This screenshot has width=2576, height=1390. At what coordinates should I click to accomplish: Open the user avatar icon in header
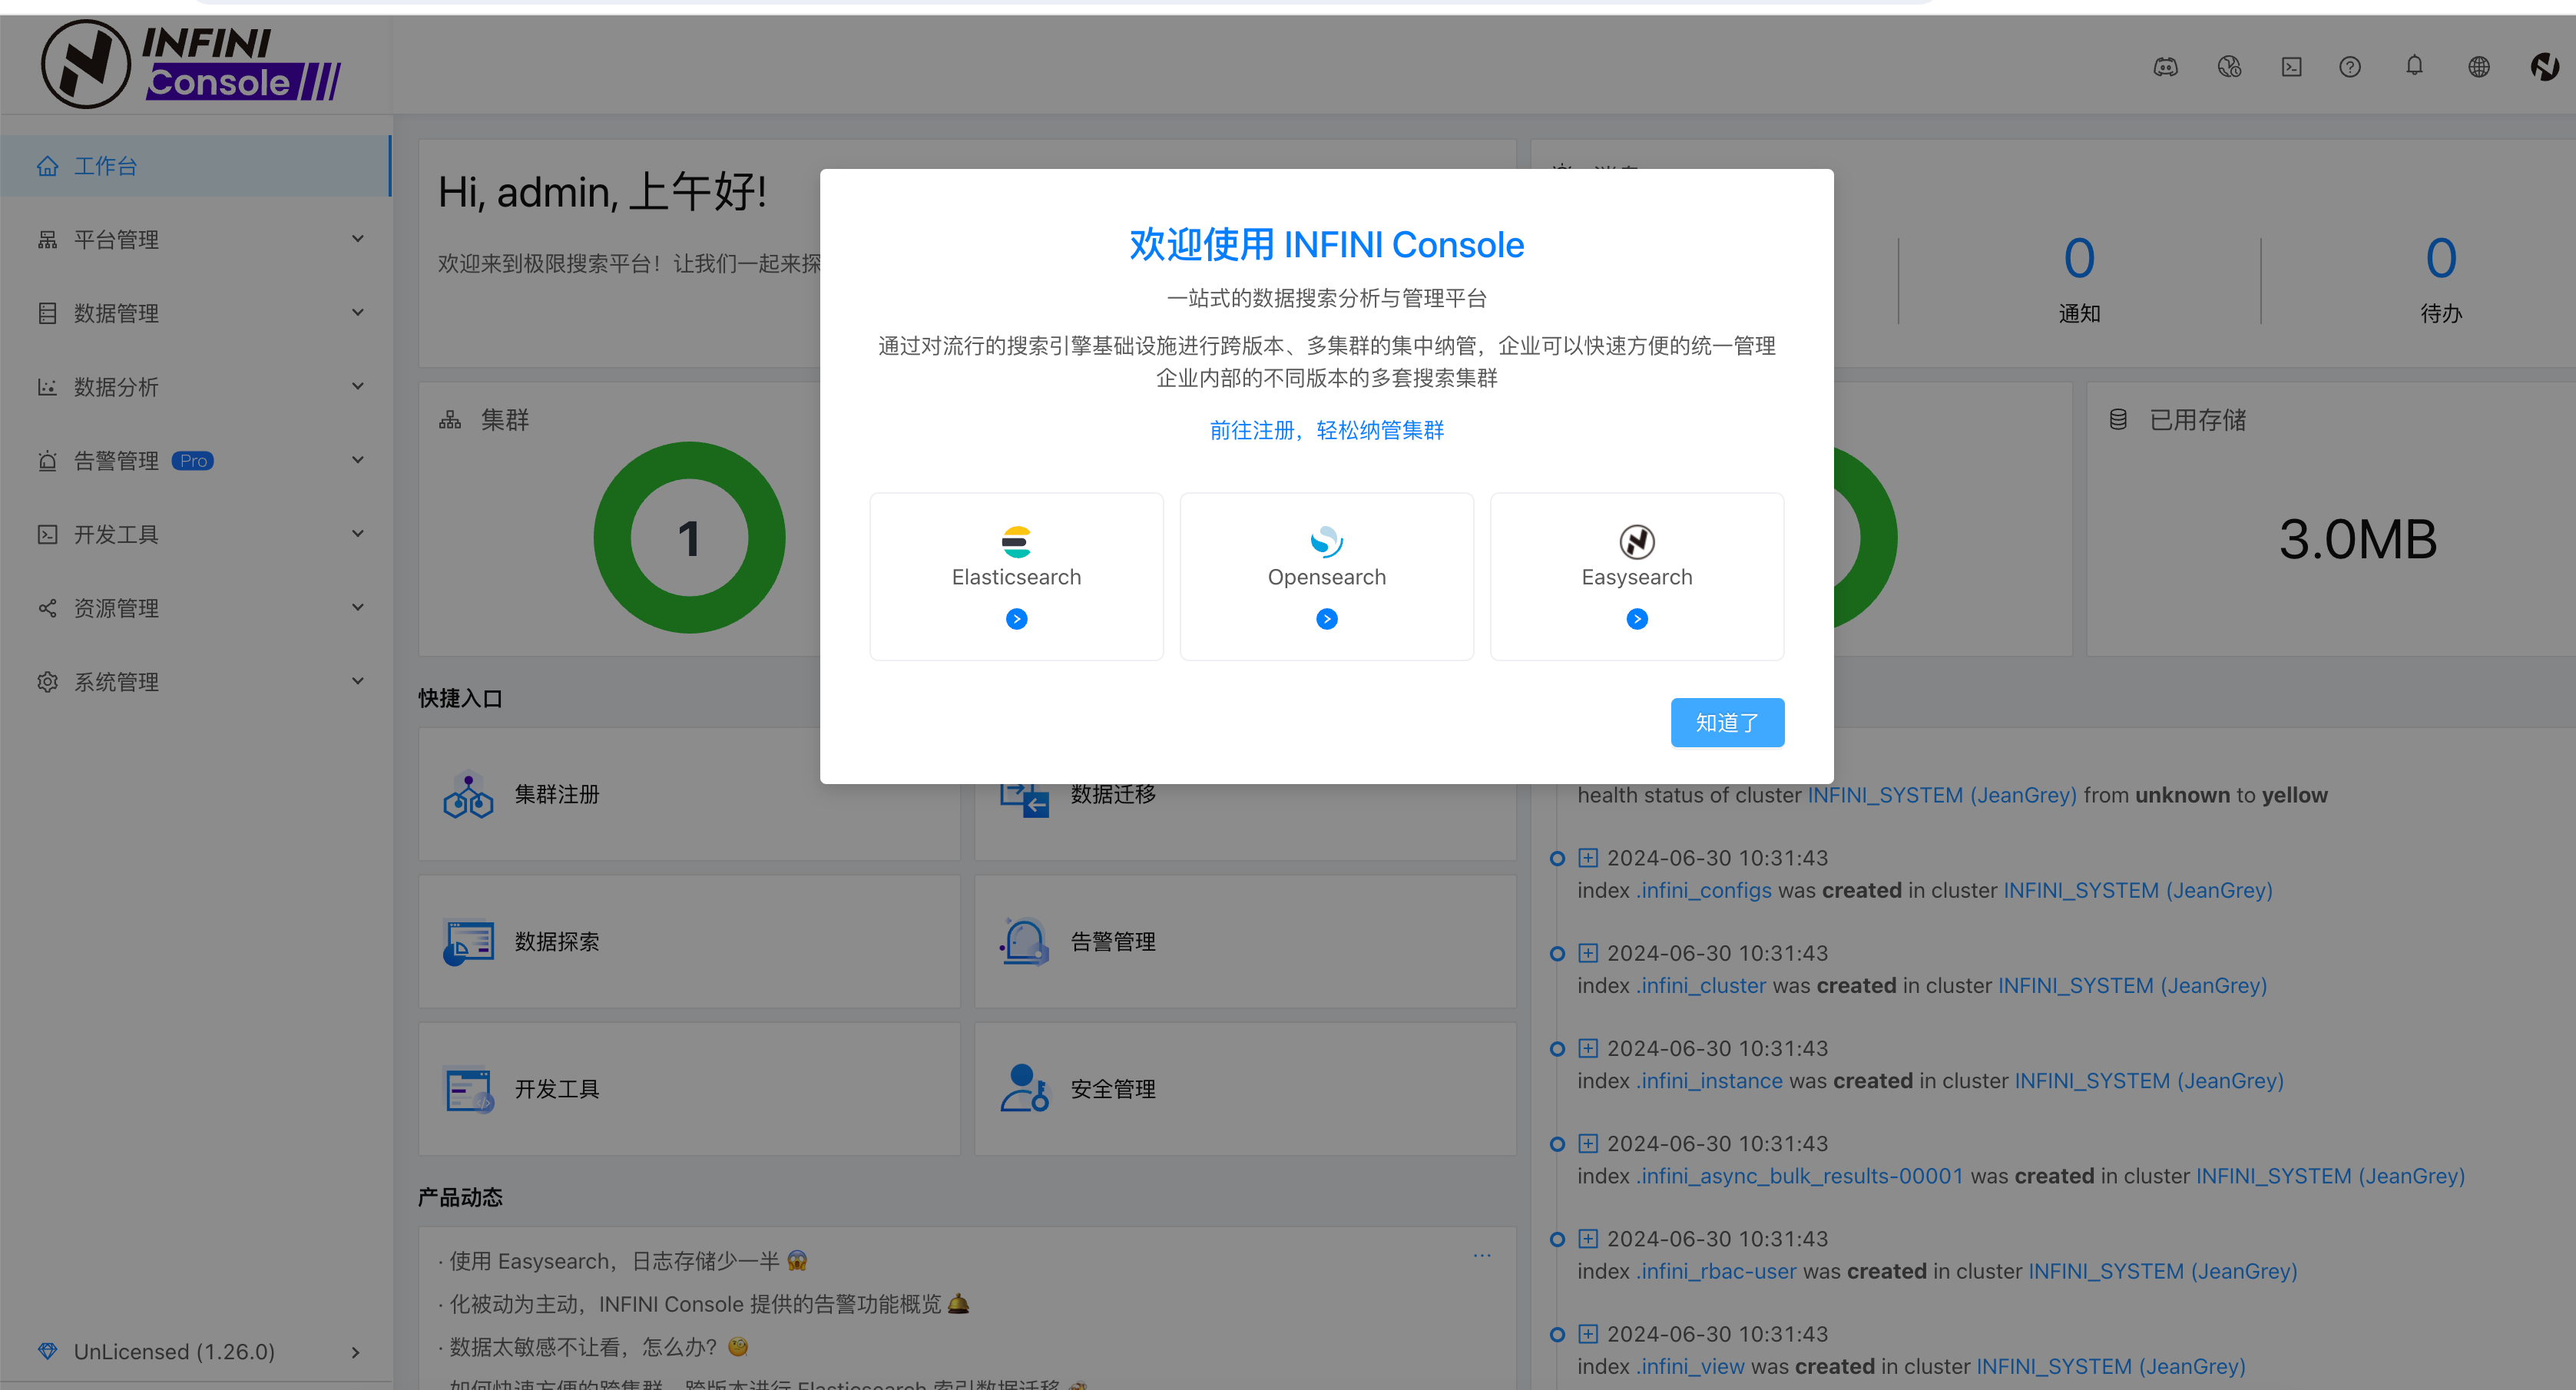tap(2544, 67)
